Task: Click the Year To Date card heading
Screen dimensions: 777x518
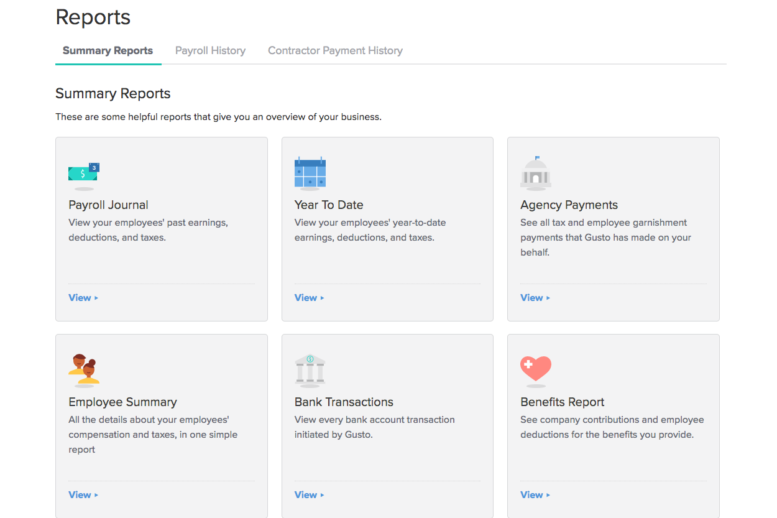Action: [328, 205]
